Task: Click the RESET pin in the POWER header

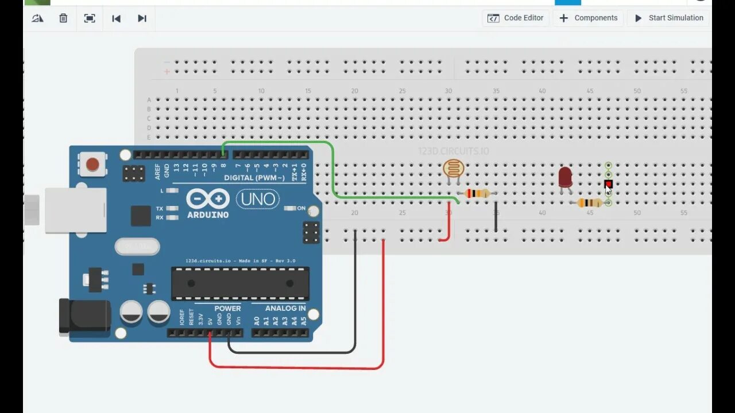Action: (191, 333)
